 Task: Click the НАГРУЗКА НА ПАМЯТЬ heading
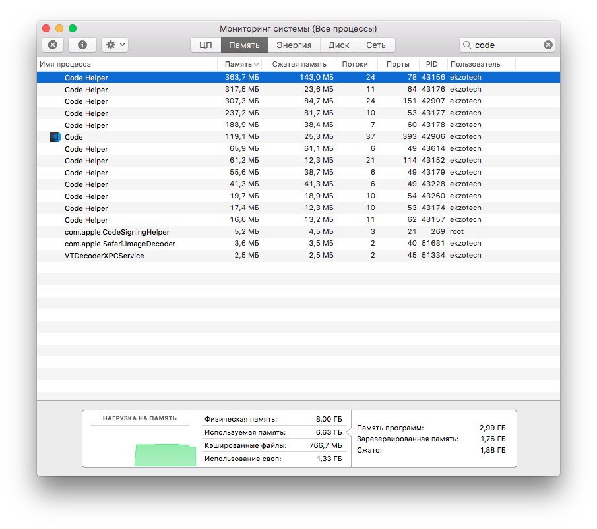pos(139,418)
